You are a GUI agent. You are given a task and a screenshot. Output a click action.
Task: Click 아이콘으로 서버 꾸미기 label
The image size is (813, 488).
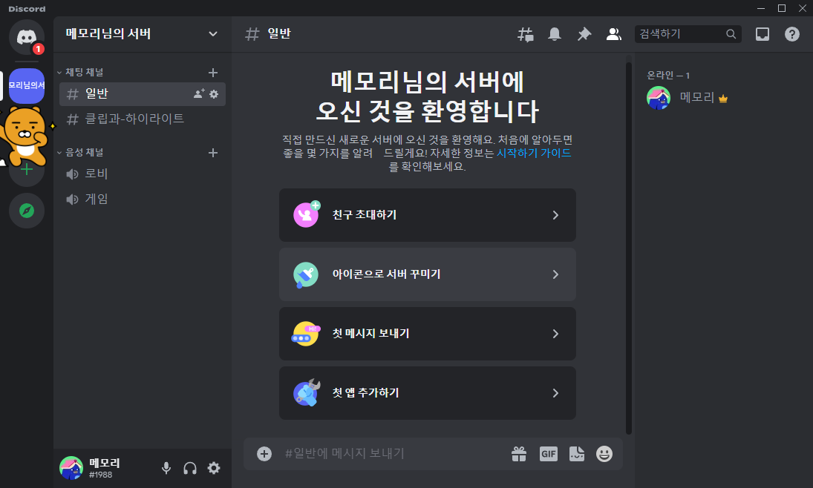[x=386, y=274]
